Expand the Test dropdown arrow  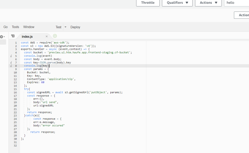coord(66,27)
